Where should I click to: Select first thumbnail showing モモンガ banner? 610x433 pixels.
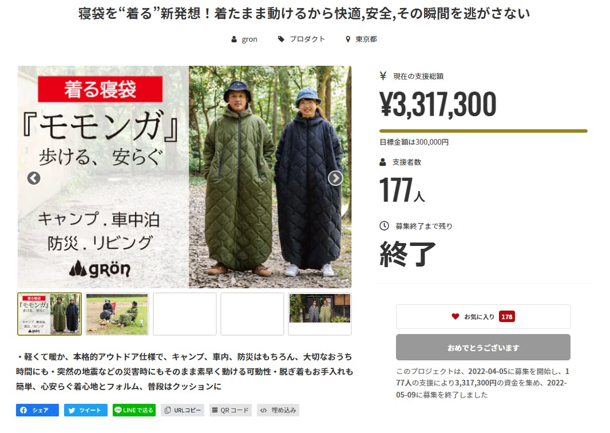click(49, 314)
